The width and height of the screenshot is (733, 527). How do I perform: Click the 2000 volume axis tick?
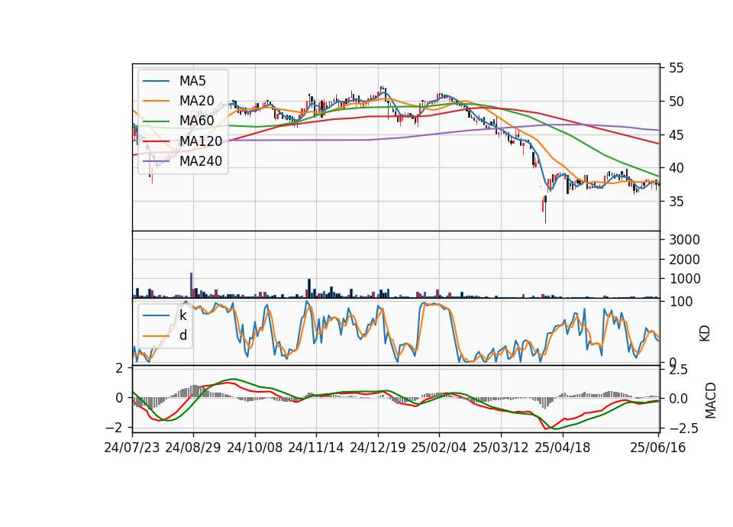[x=684, y=260]
